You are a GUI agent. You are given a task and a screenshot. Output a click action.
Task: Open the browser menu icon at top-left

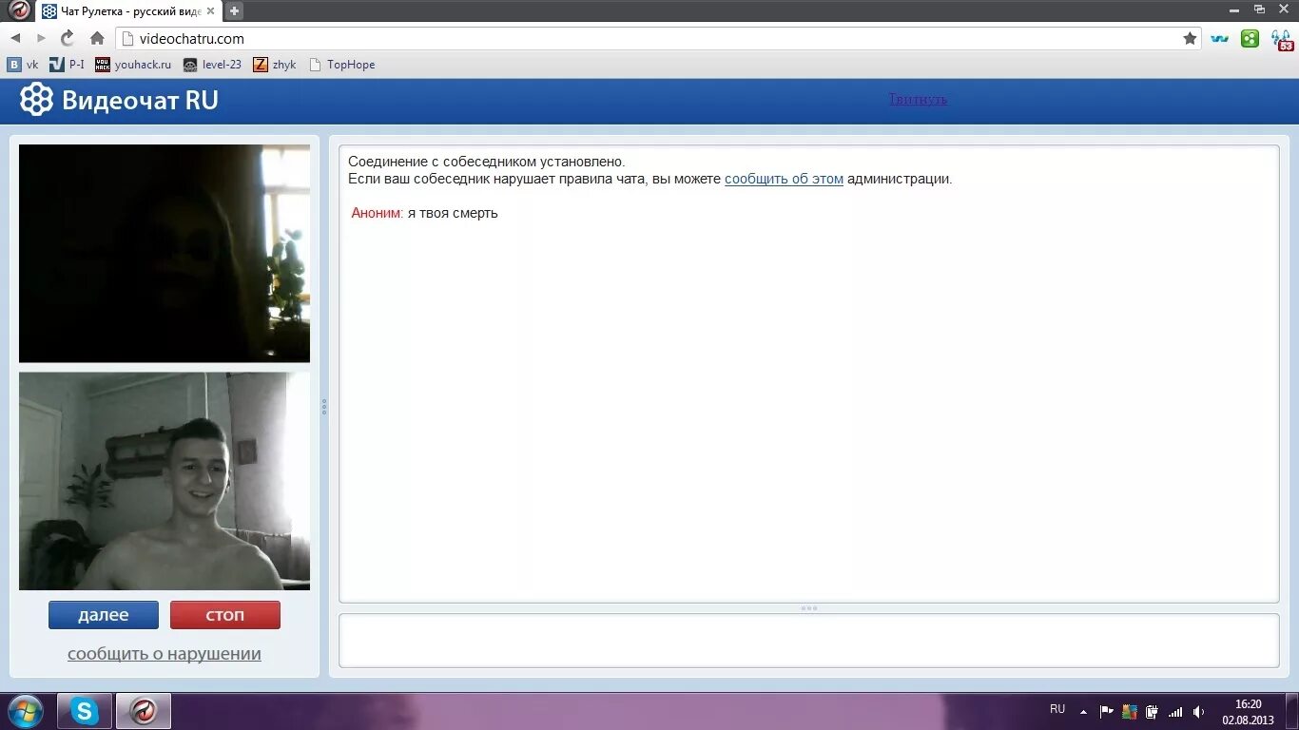click(19, 10)
